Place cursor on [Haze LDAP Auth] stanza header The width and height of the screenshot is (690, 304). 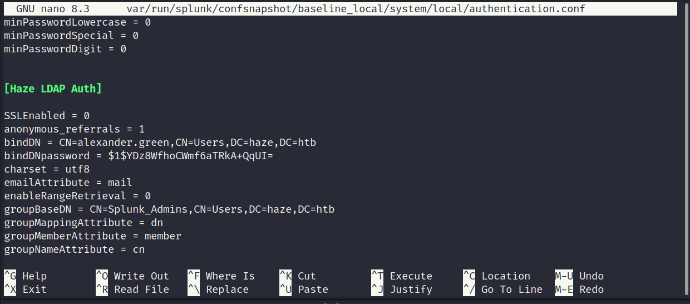(53, 89)
